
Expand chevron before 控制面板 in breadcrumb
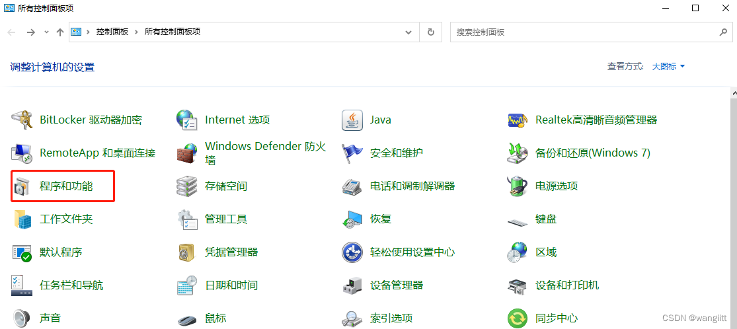pyautogui.click(x=89, y=32)
